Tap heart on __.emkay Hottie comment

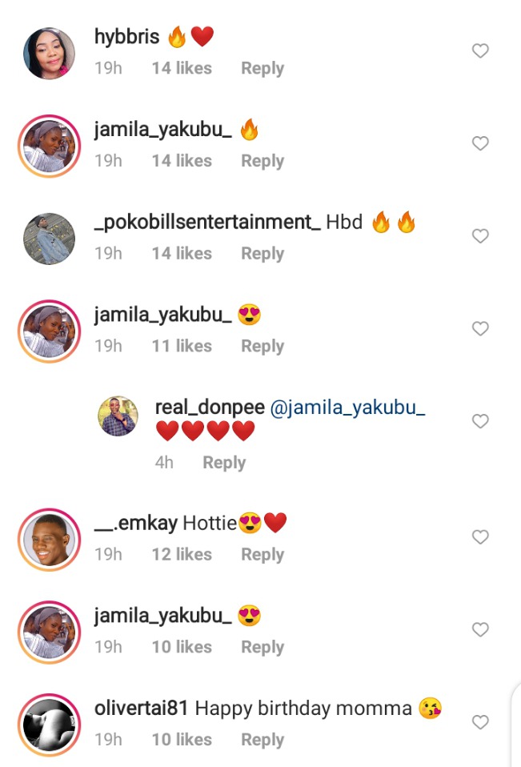click(x=480, y=536)
